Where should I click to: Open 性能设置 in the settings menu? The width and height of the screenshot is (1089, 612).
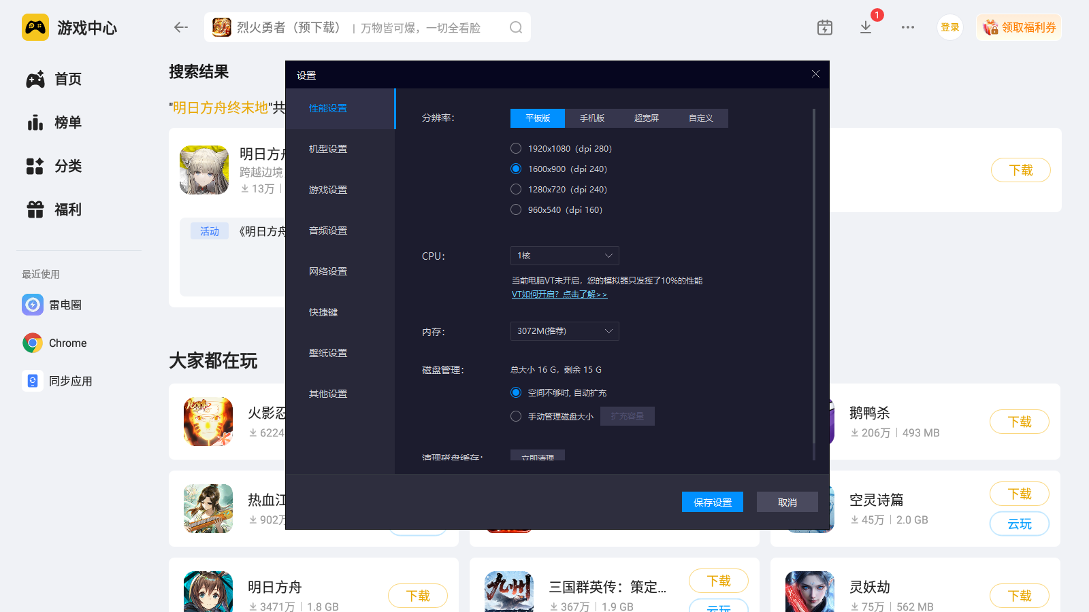tap(340, 109)
